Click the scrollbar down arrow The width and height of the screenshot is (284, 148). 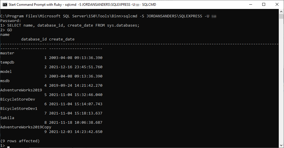point(281,145)
